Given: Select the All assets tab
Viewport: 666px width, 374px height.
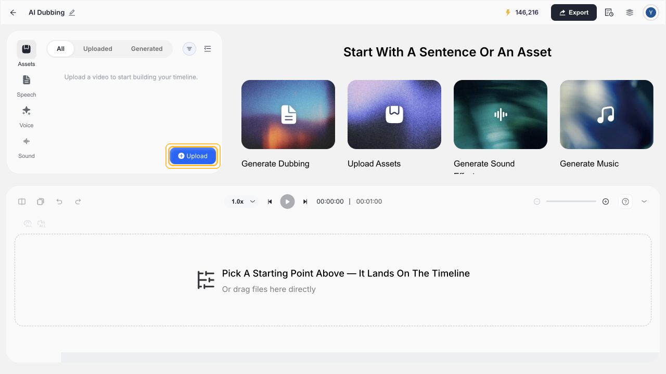Looking at the screenshot, I should (60, 49).
